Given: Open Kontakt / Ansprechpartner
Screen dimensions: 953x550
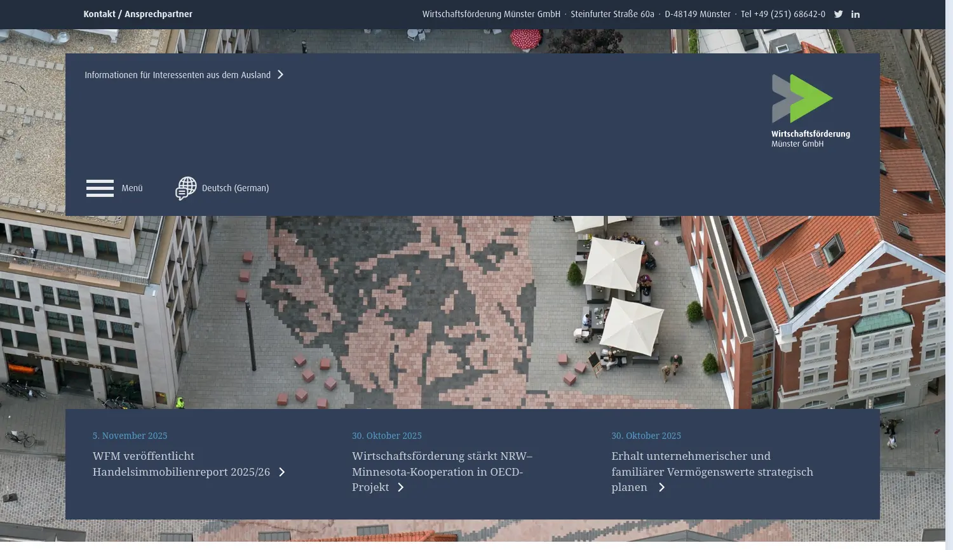Looking at the screenshot, I should [x=138, y=13].
